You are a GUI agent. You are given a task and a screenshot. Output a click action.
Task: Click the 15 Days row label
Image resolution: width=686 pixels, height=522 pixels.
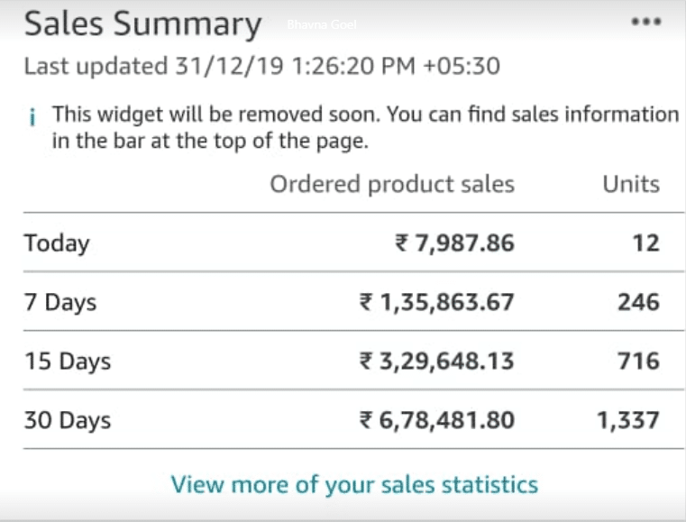(68, 362)
